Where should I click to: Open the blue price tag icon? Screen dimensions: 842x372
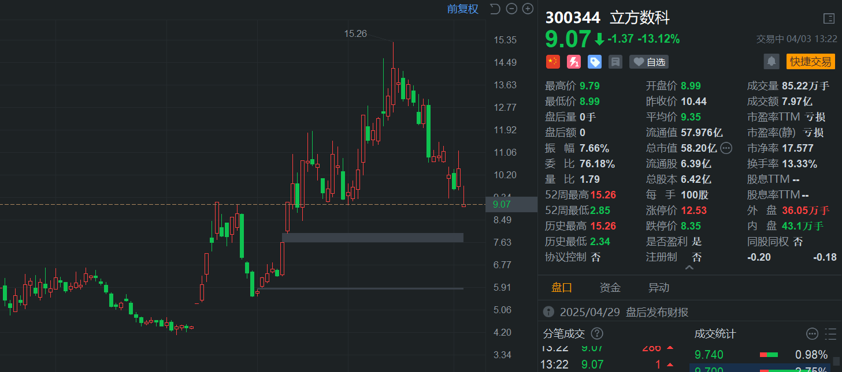595,62
